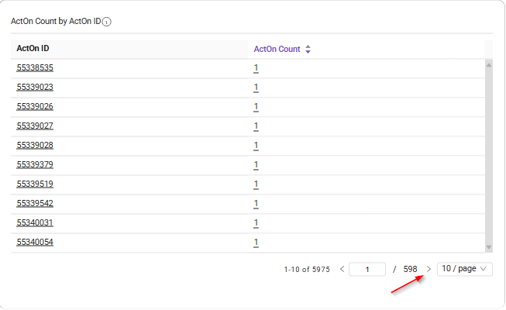Click the page number input field
Image resolution: width=506 pixels, height=310 pixels.
[x=367, y=270]
